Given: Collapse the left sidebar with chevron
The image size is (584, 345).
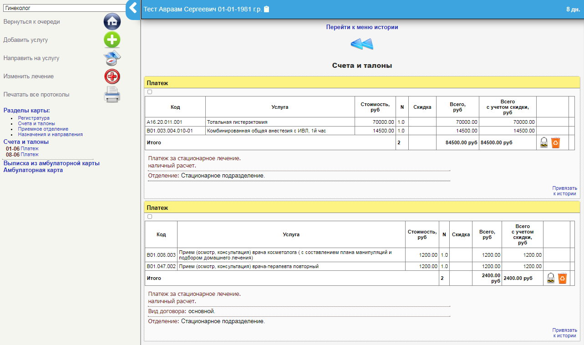Looking at the screenshot, I should tap(133, 8).
